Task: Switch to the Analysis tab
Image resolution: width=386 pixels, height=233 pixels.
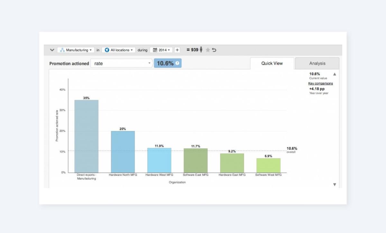Action: click(317, 63)
